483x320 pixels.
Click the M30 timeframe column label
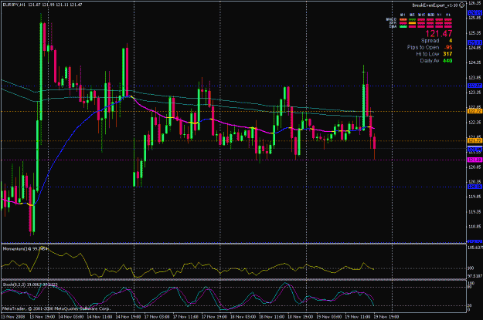[430, 15]
